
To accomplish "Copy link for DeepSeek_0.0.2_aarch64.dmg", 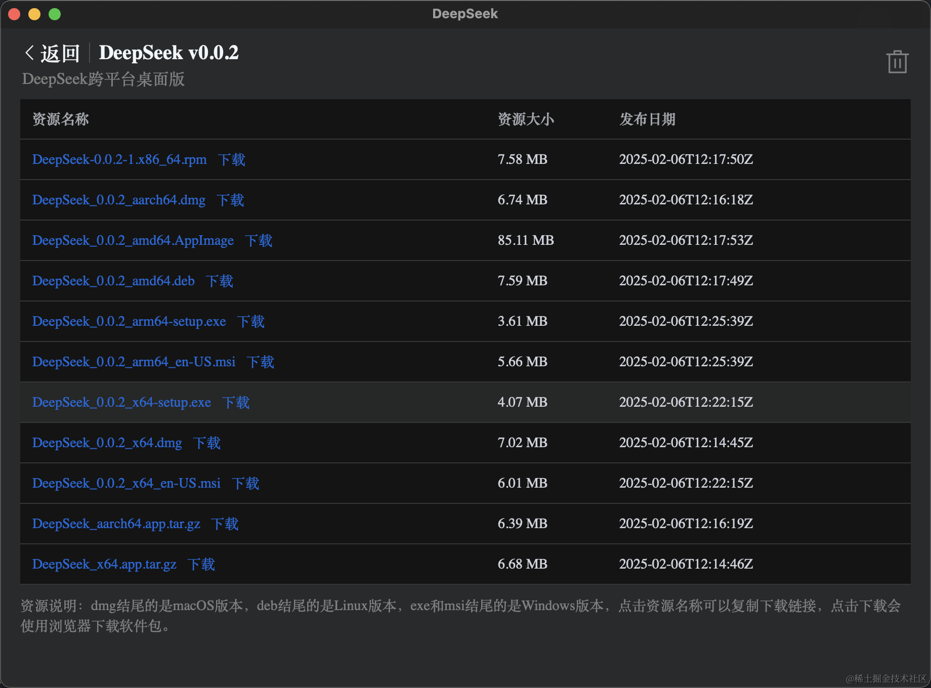I will (119, 200).
